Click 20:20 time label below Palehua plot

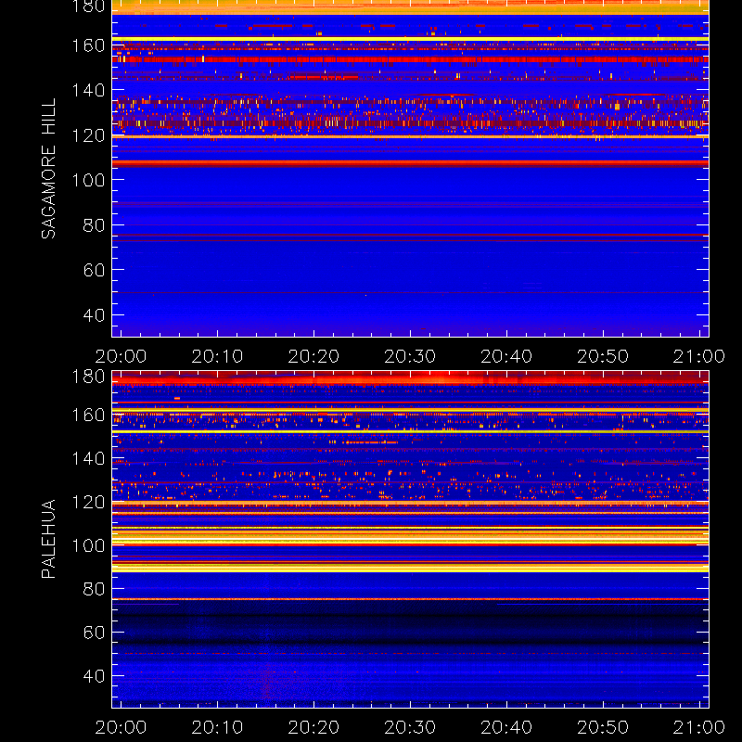pyautogui.click(x=313, y=727)
